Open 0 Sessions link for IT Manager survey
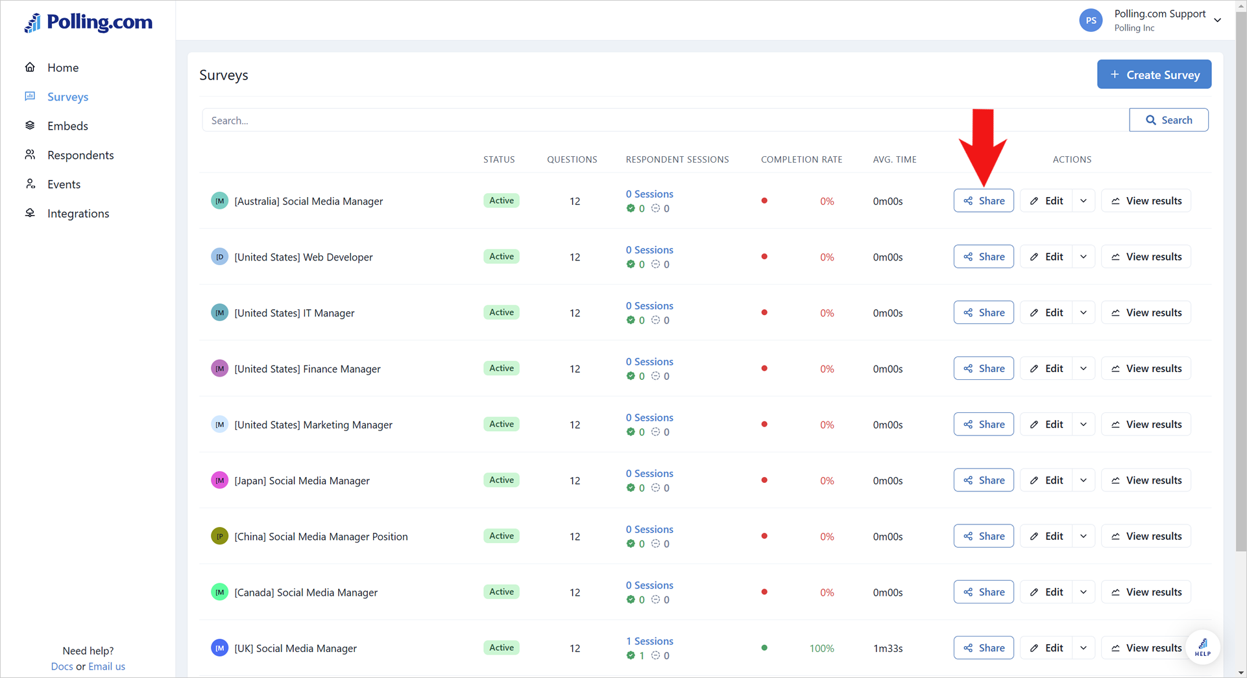Screen dimensions: 1247x678 click(649, 305)
